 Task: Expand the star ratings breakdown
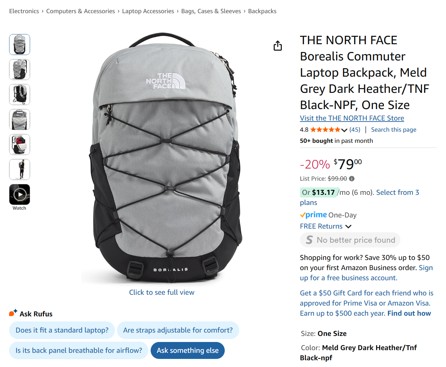click(x=344, y=130)
